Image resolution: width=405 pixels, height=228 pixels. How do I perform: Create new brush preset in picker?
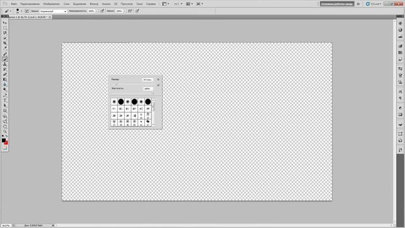[x=158, y=85]
